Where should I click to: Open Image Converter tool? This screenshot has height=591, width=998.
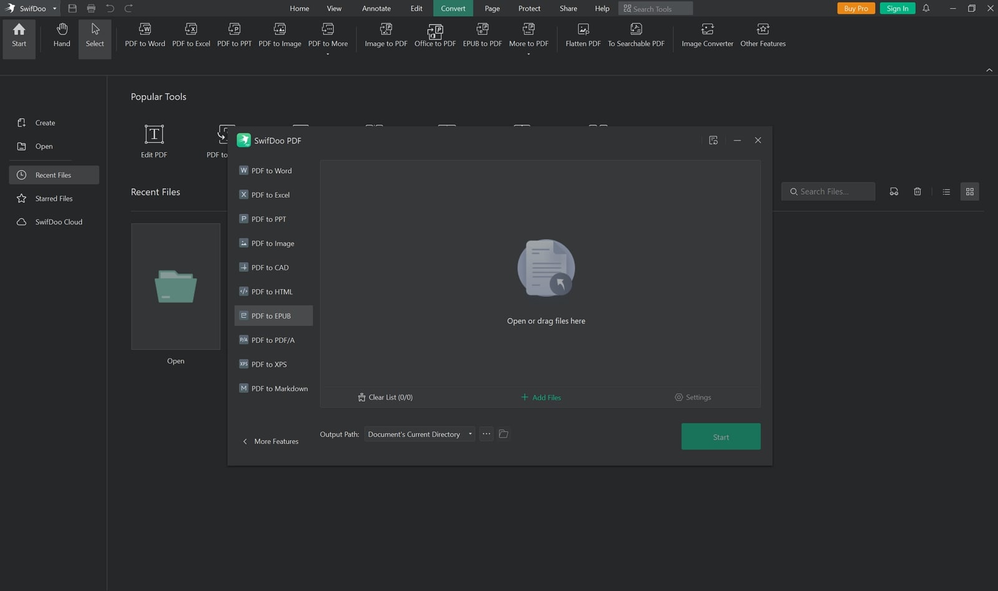707,36
